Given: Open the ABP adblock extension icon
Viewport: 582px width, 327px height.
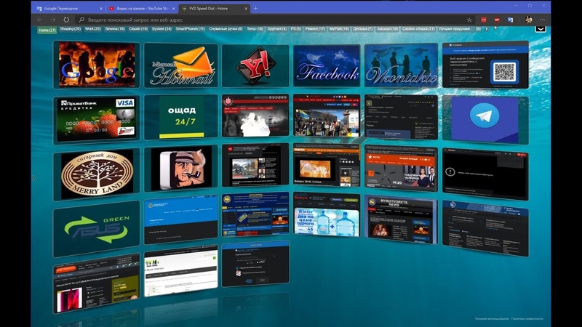Looking at the screenshot, I should click(497, 20).
